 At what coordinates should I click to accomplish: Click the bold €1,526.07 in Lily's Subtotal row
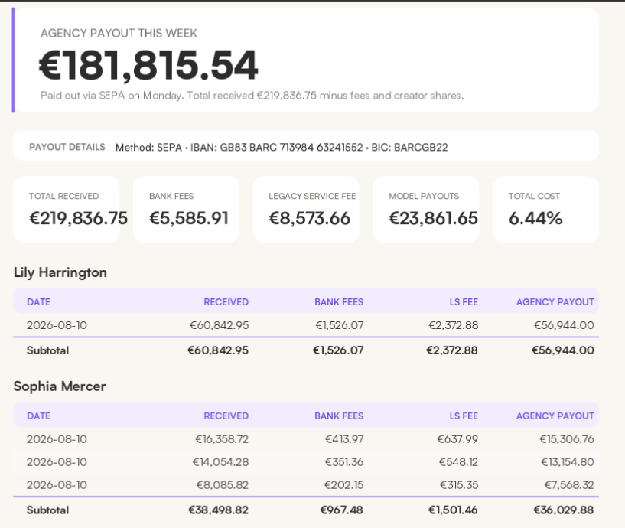(x=338, y=350)
